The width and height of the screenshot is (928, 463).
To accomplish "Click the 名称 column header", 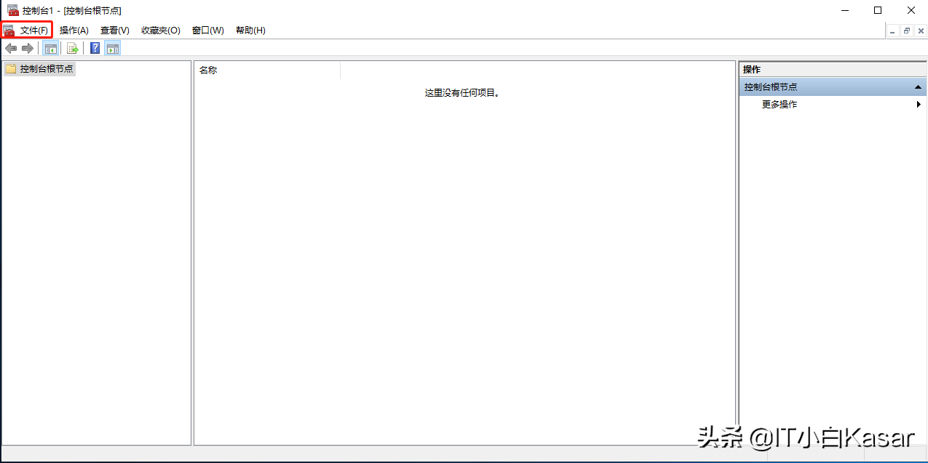I will [x=208, y=69].
